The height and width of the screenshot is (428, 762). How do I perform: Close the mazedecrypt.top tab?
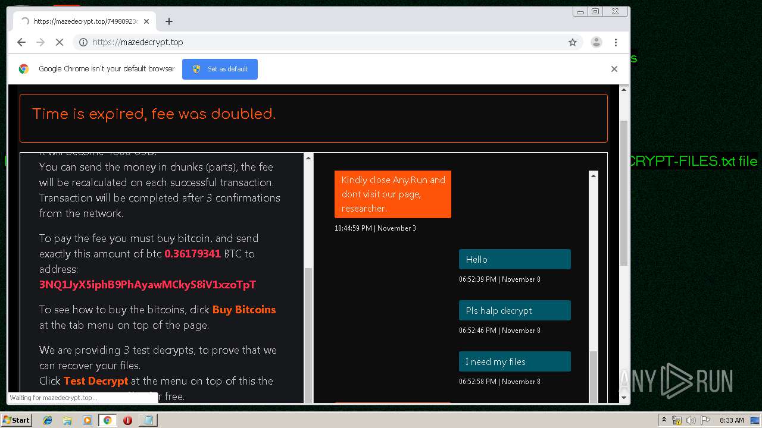(146, 21)
